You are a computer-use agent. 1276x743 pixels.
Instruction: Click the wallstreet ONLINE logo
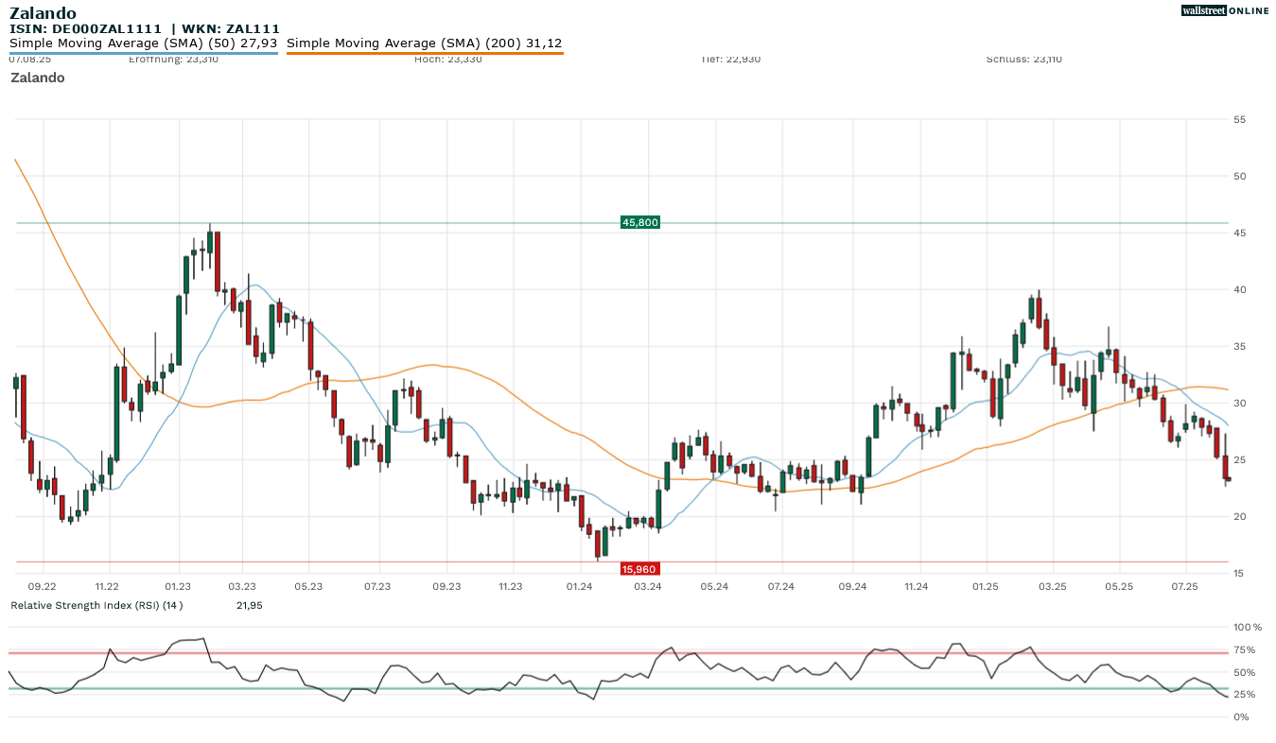[x=1225, y=10]
